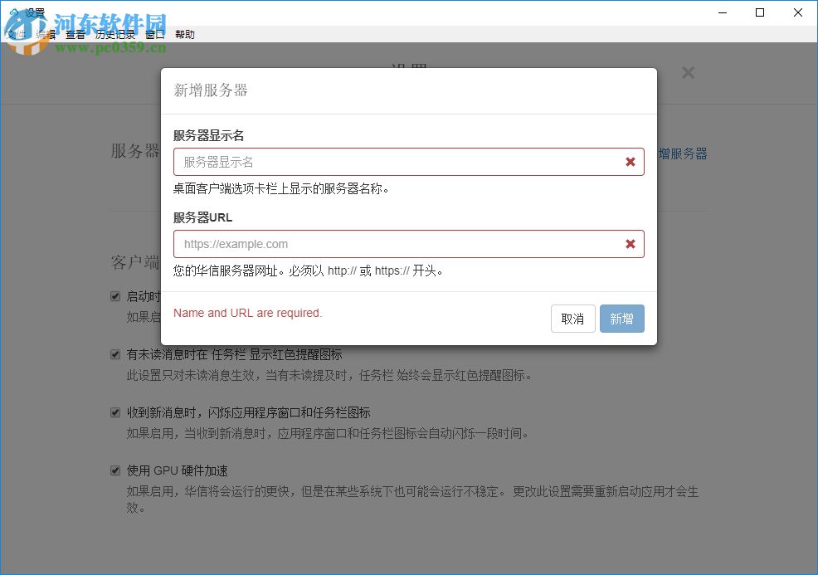Open the 窗口 menu
The image size is (818, 575).
pyautogui.click(x=154, y=34)
